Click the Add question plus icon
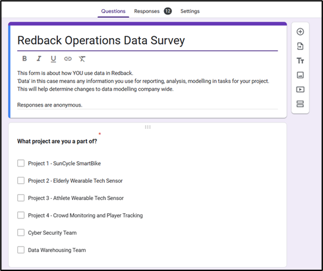The width and height of the screenshot is (323, 271). click(300, 32)
